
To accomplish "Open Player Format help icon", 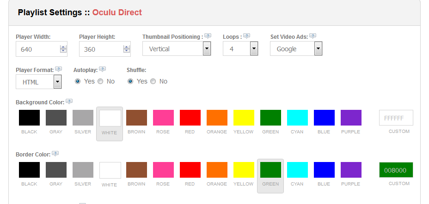I will (59, 69).
